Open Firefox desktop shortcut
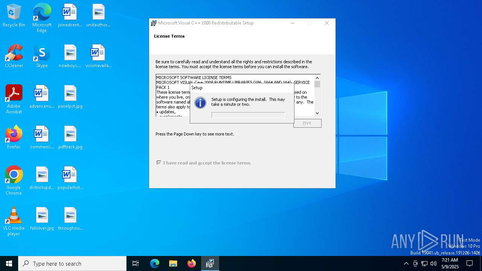This screenshot has width=482, height=271. click(x=14, y=137)
